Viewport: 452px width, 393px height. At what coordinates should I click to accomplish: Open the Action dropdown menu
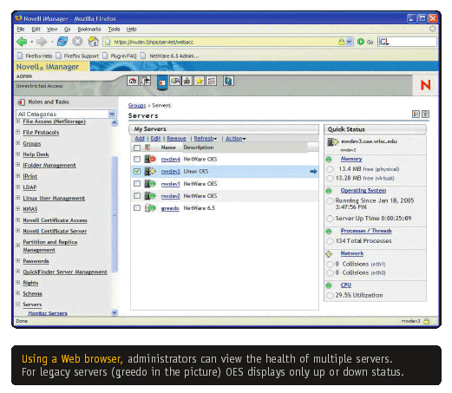click(236, 139)
